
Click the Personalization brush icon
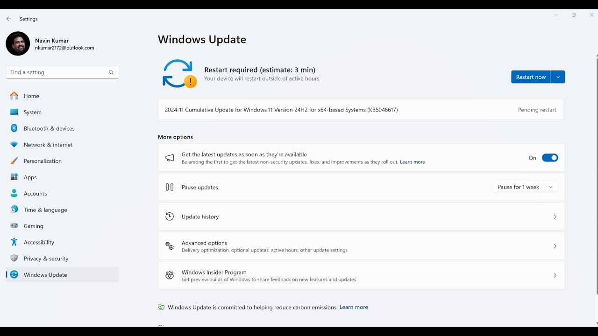pos(14,161)
